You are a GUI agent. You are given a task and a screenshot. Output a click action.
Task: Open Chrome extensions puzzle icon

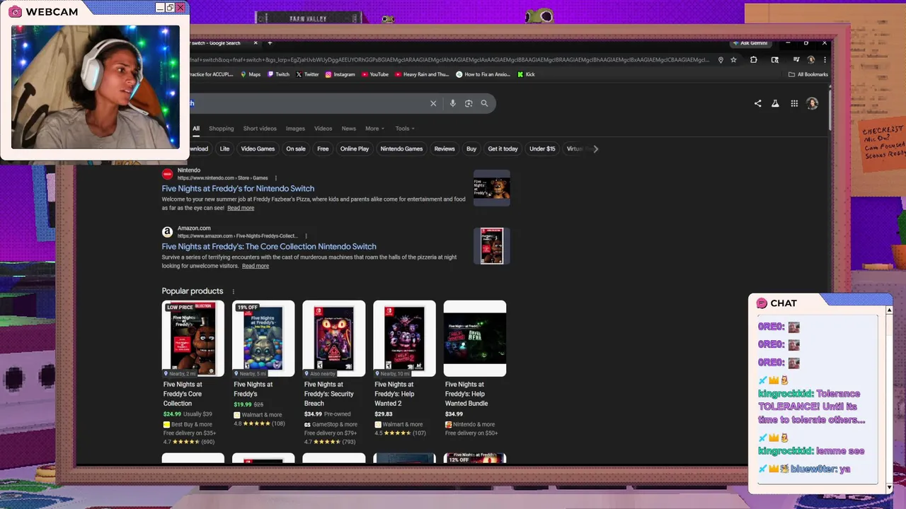tap(754, 60)
